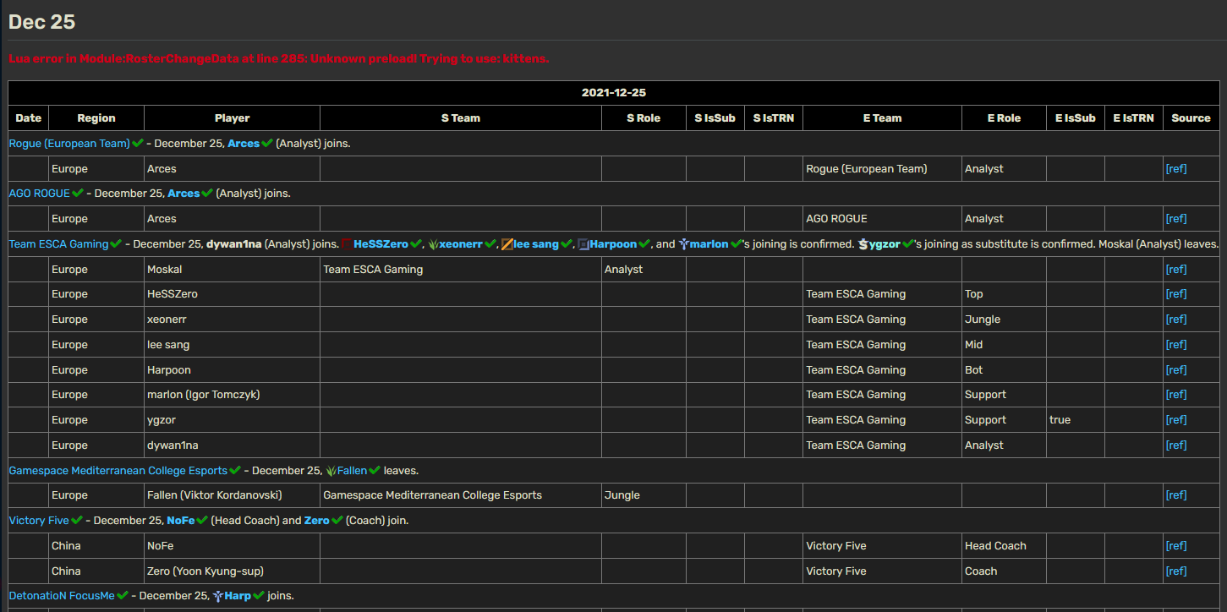Click the checkmark after the Team ESCA Gaming link
This screenshot has width=1227, height=612.
(117, 244)
